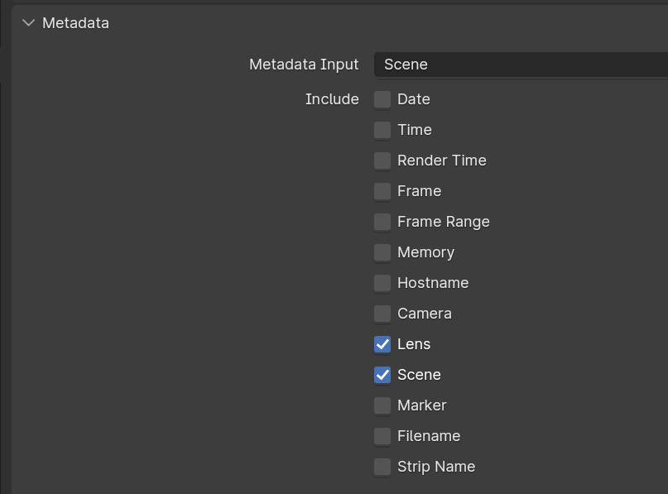Include Camera in metadata

(382, 314)
